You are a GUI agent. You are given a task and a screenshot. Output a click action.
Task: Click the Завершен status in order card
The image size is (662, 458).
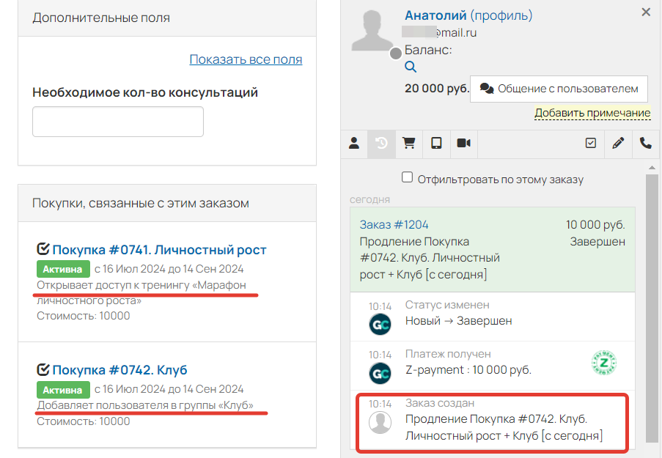597,241
